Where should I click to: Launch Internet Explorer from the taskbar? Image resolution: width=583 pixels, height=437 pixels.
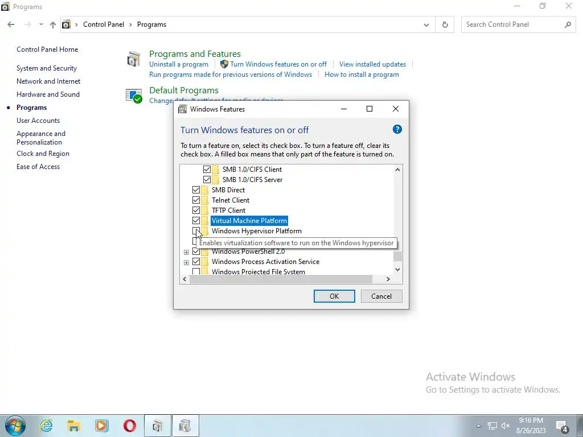(46, 426)
